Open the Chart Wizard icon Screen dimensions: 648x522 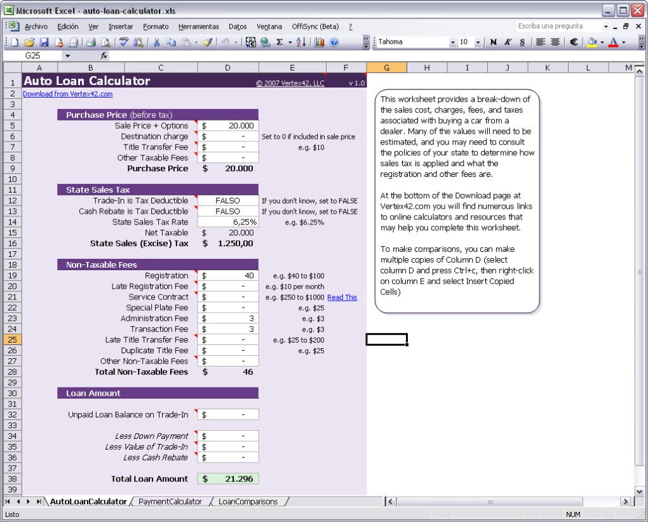pos(319,42)
